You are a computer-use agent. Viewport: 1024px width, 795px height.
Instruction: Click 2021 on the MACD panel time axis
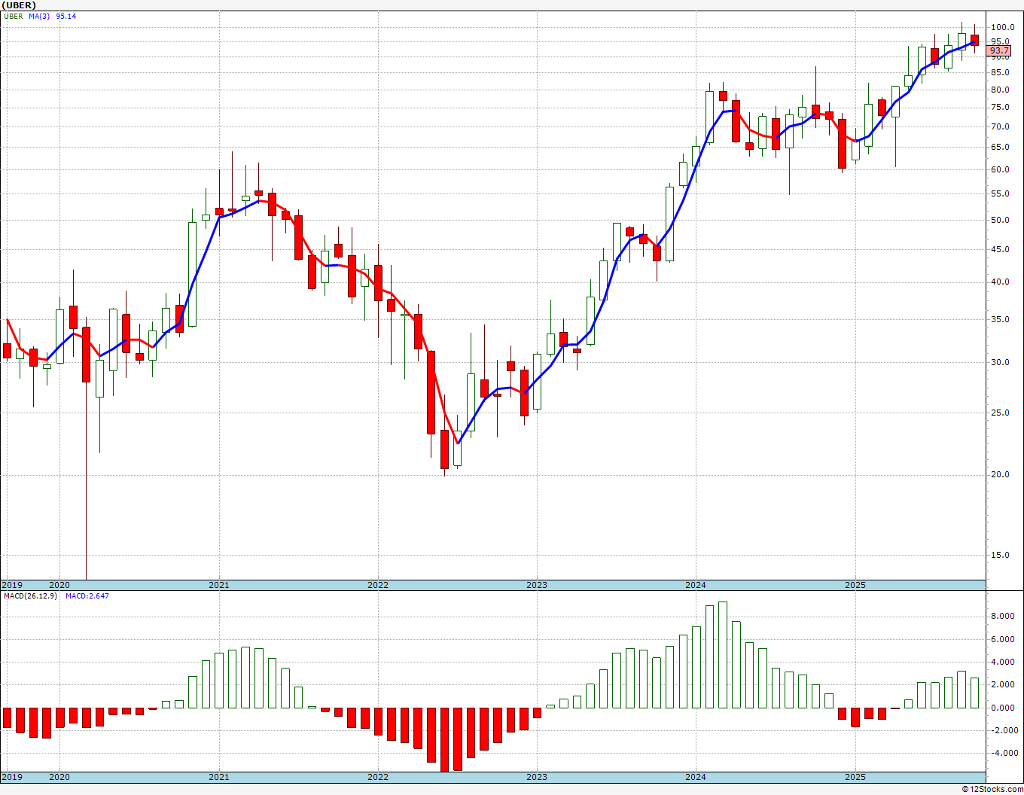point(219,777)
